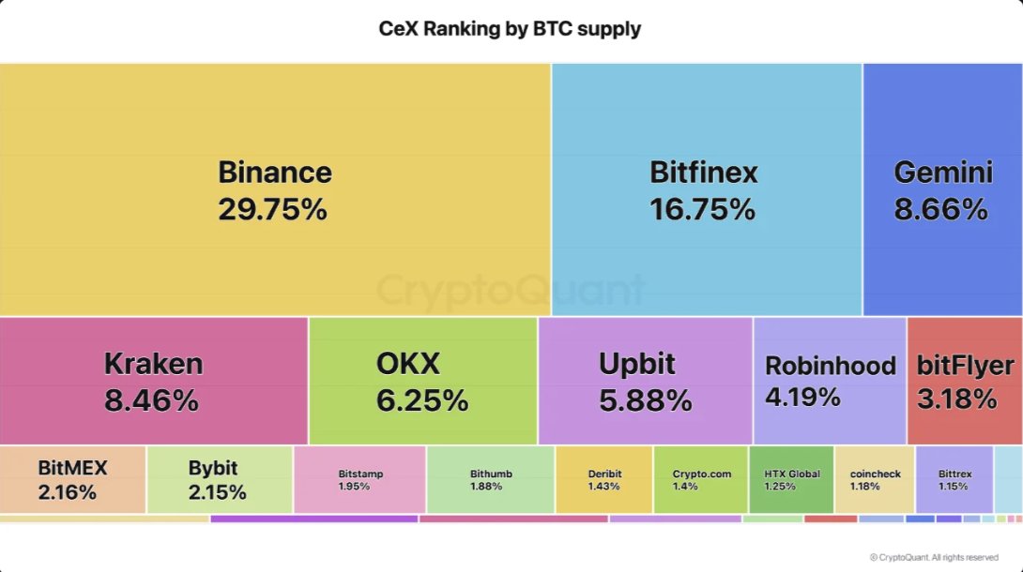Click the Gemini 8.66% tile
Screen dimensions: 1023x572
942,189
